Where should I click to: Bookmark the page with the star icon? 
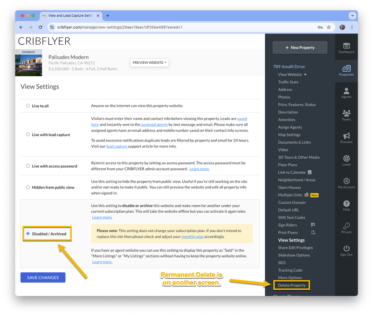pyautogui.click(x=329, y=27)
